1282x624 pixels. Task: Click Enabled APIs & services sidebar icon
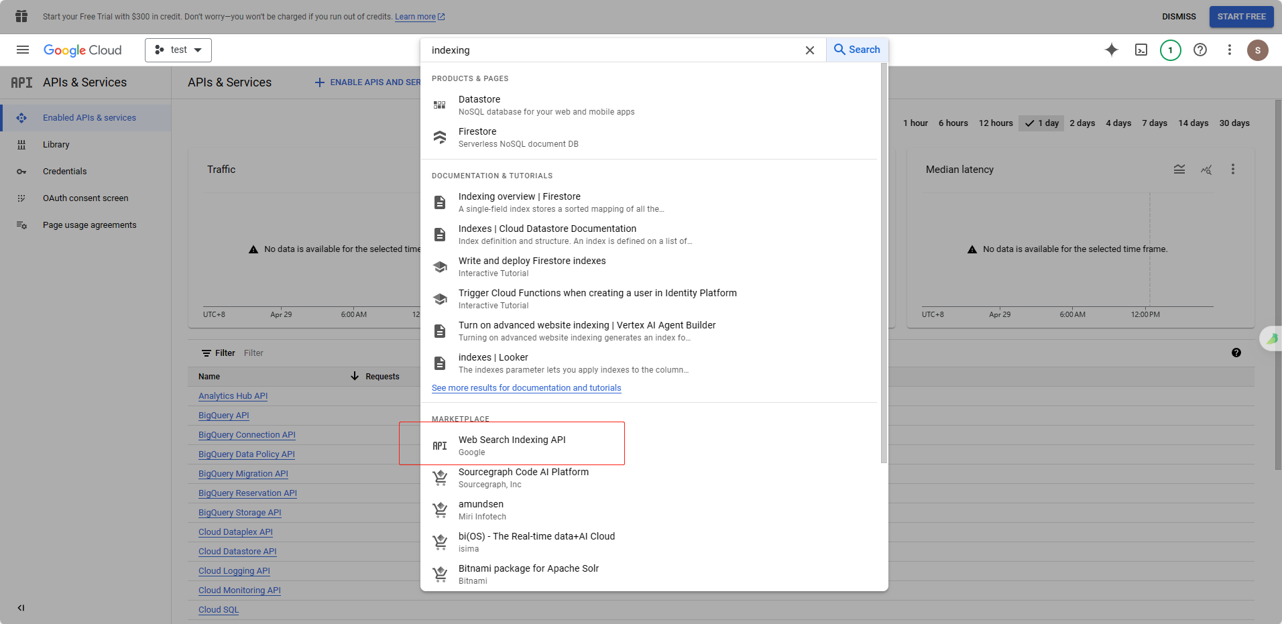pyautogui.click(x=21, y=118)
